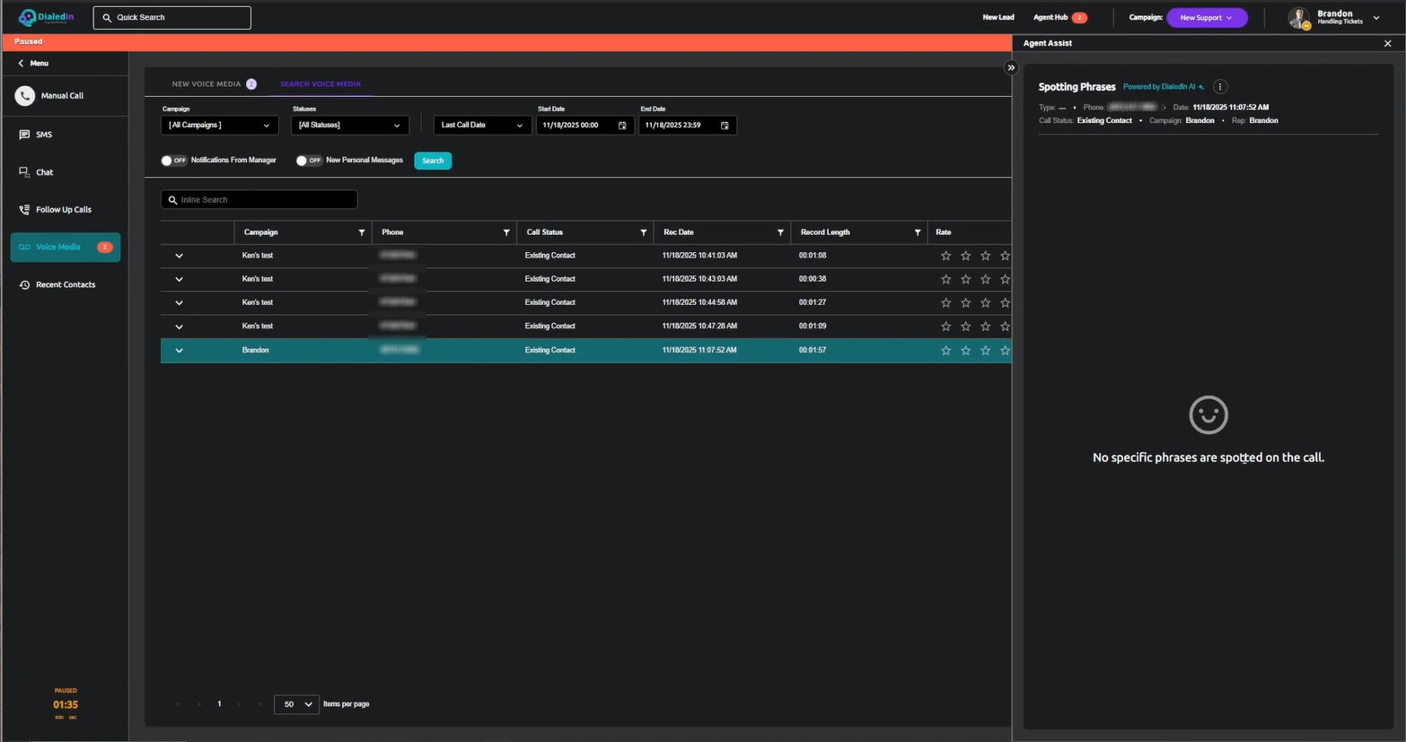Click the New Lead link
Viewport: 1406px width, 742px height.
(x=997, y=18)
